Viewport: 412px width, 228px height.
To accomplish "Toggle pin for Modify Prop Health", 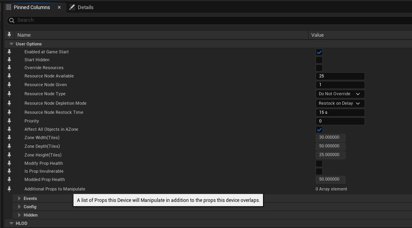I will (x=9, y=163).
